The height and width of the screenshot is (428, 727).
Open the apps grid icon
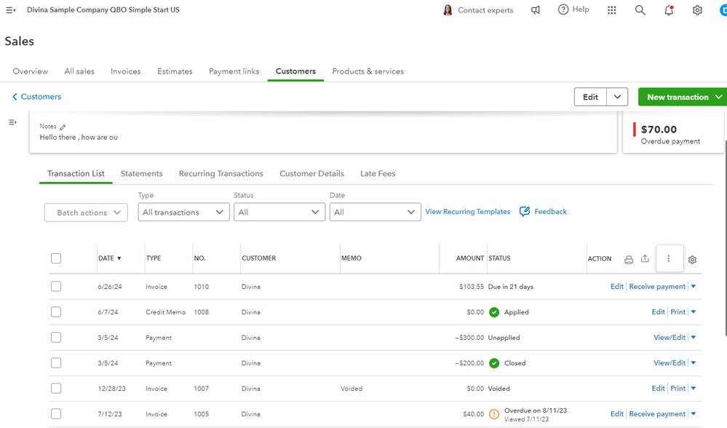tap(612, 10)
